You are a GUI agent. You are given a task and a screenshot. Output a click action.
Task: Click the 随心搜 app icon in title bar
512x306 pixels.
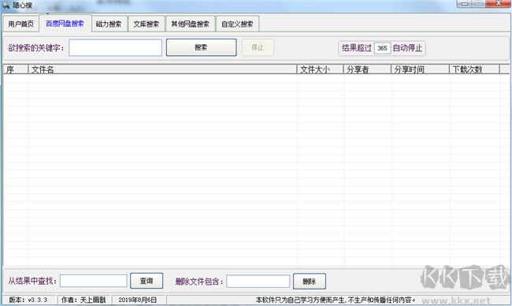[x=6, y=5]
